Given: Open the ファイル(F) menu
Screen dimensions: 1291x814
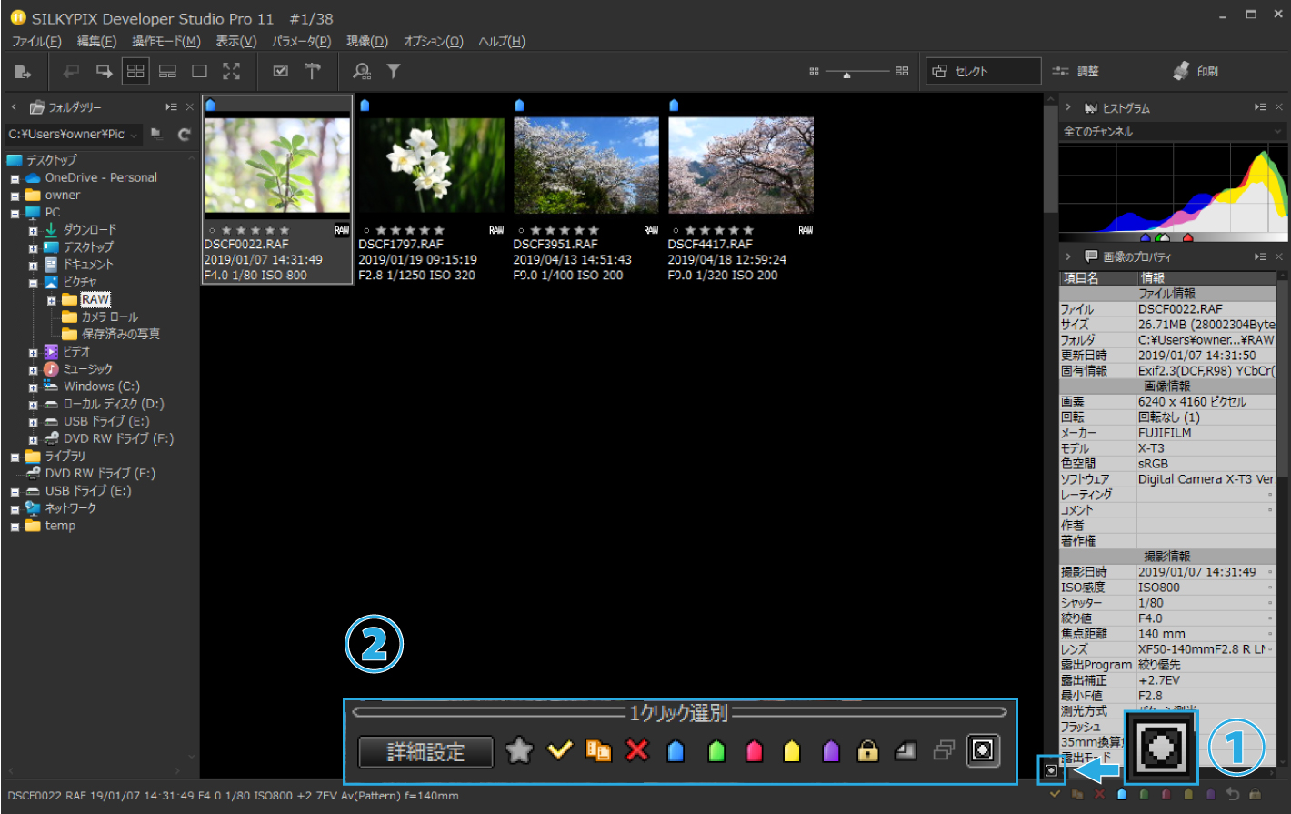Looking at the screenshot, I should pos(36,41).
